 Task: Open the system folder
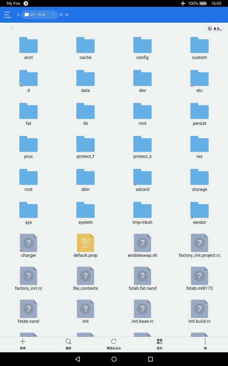[x=85, y=213]
